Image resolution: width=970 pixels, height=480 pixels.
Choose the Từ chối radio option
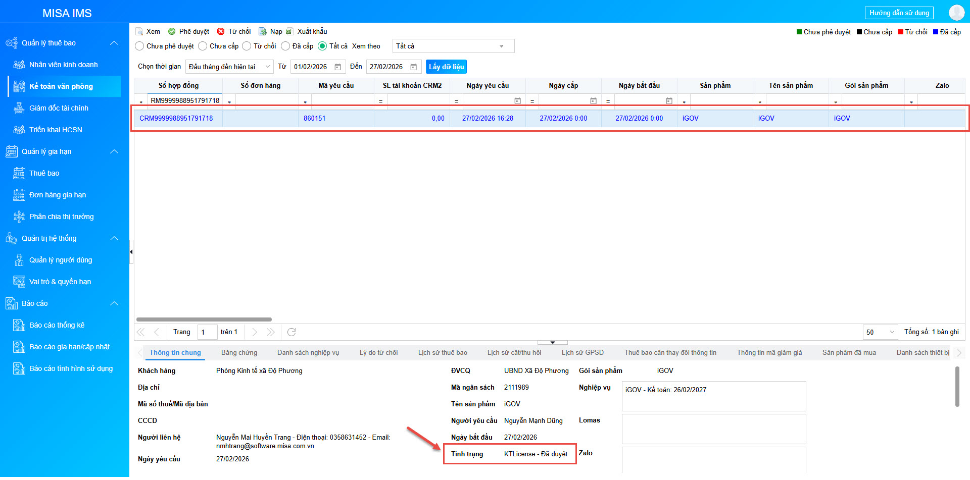click(x=247, y=46)
